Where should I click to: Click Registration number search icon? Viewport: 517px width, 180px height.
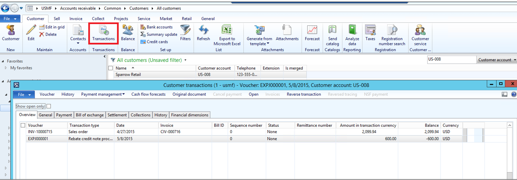coord(392,35)
